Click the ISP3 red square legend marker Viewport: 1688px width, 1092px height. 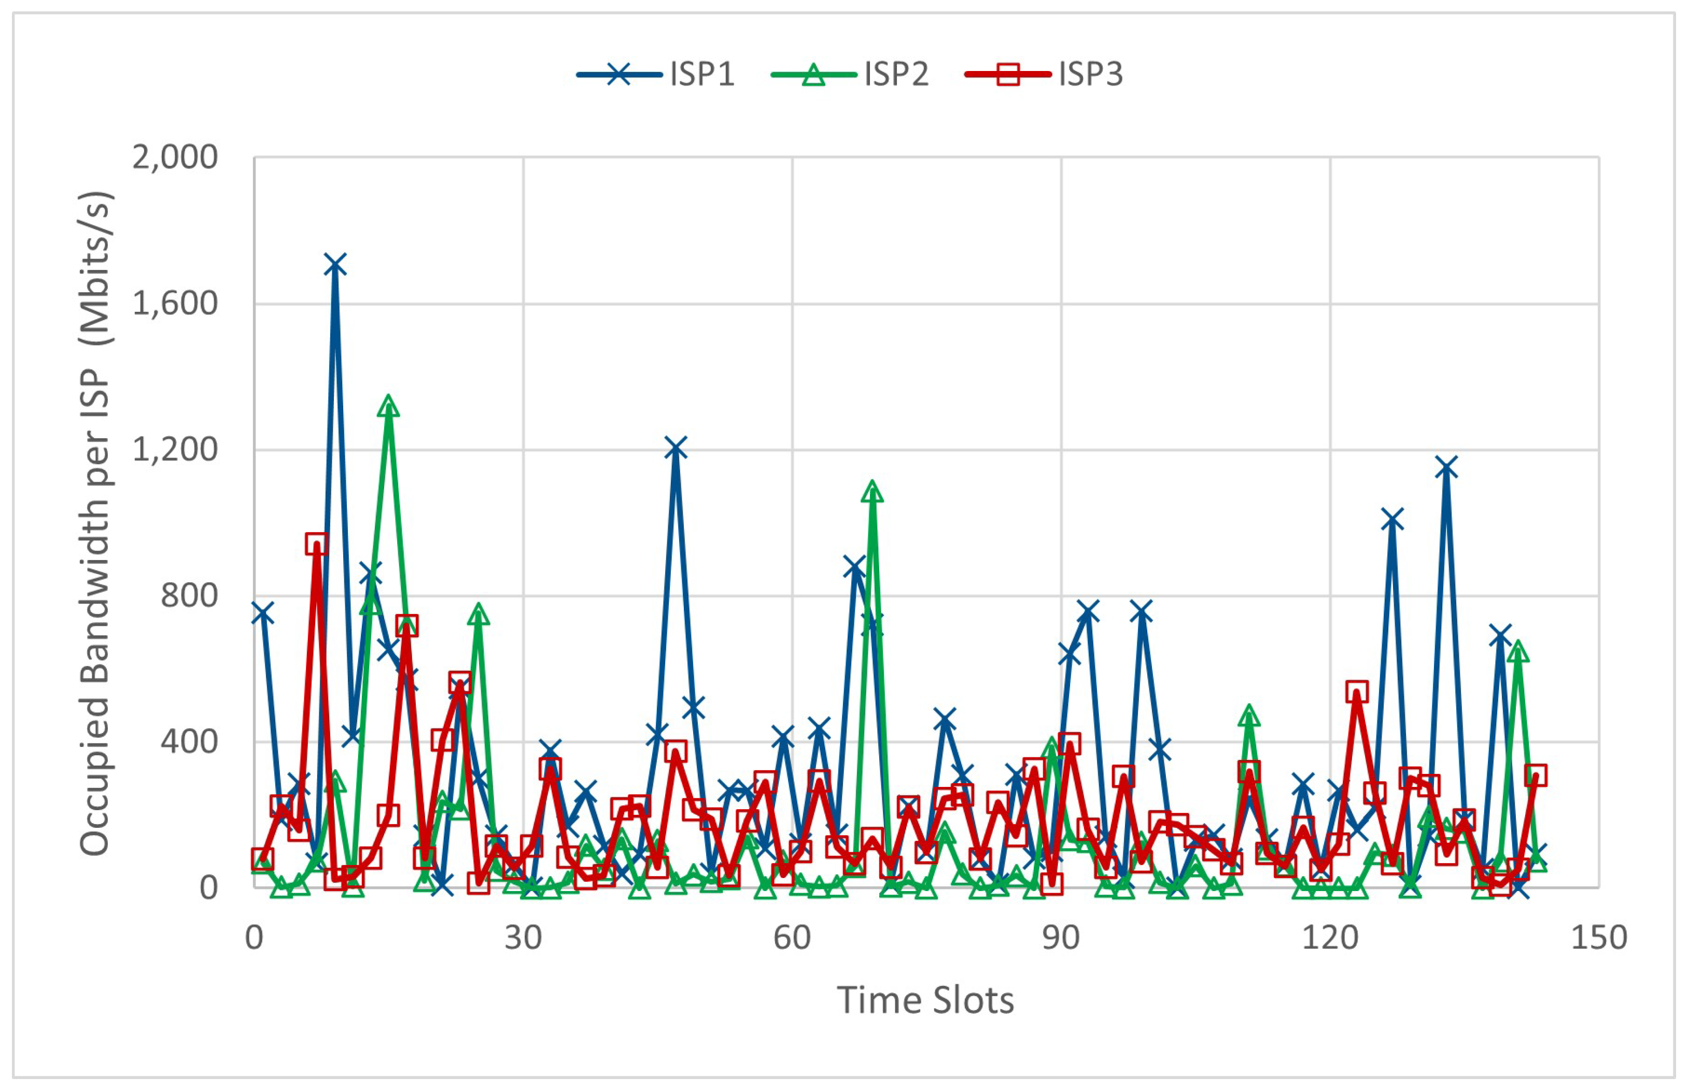pyautogui.click(x=1008, y=74)
